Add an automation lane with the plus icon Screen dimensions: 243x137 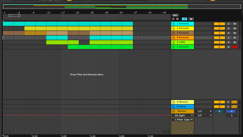pos(192,132)
